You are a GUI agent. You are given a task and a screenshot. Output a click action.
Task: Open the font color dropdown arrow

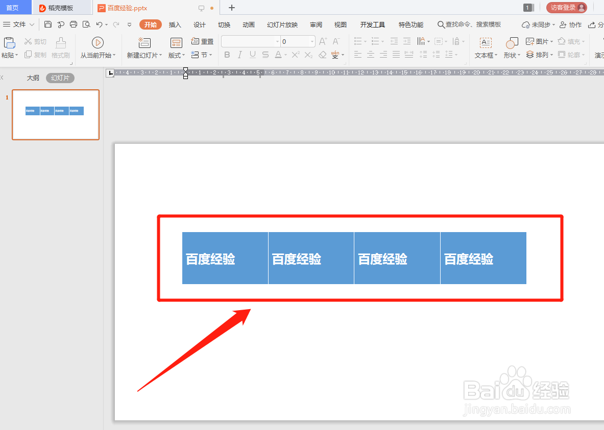pyautogui.click(x=285, y=55)
